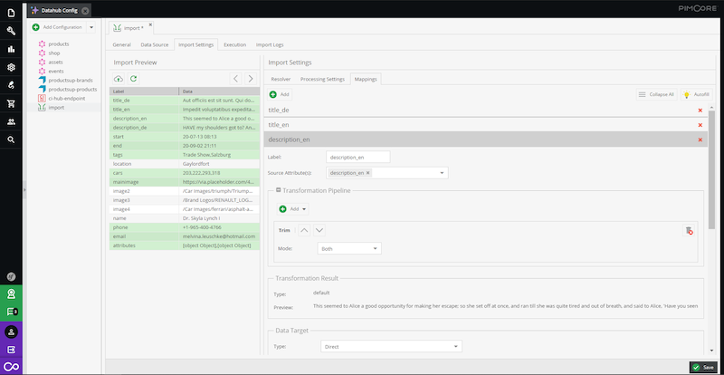Save the configuration with Save button
This screenshot has height=375, width=724.
tap(704, 367)
